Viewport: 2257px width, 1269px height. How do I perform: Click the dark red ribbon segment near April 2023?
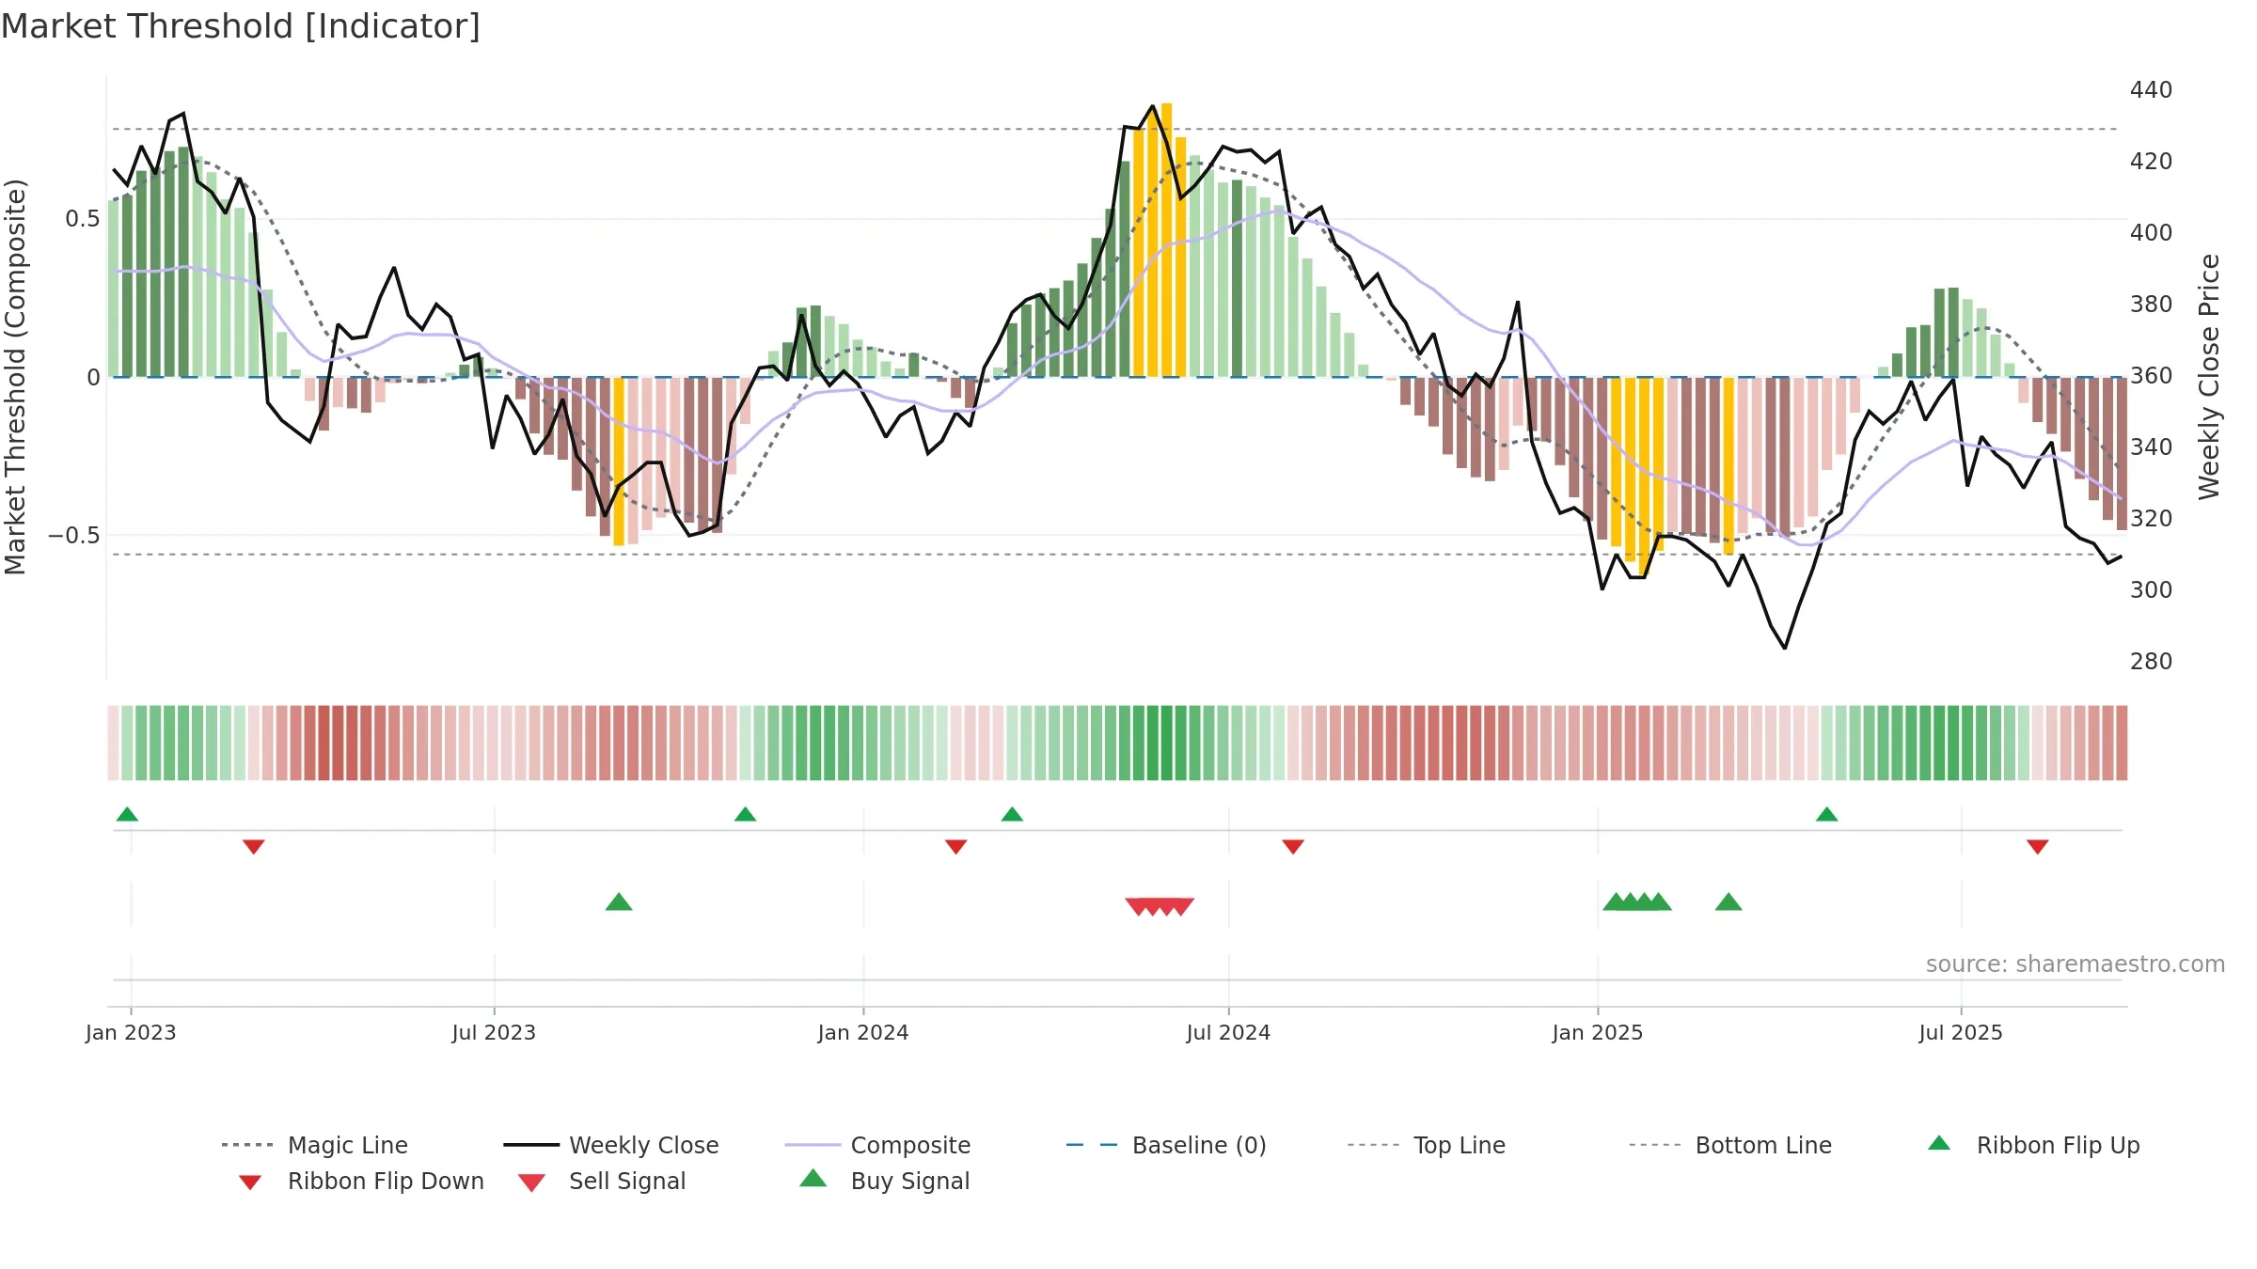coord(324,743)
